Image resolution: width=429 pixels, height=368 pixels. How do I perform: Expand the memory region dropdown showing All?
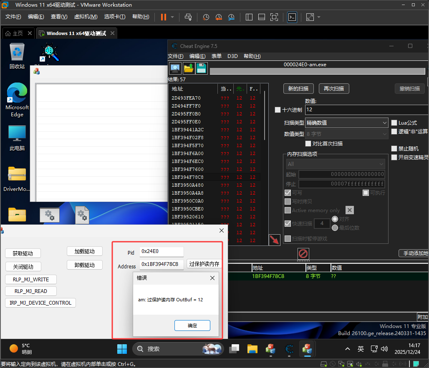point(336,164)
